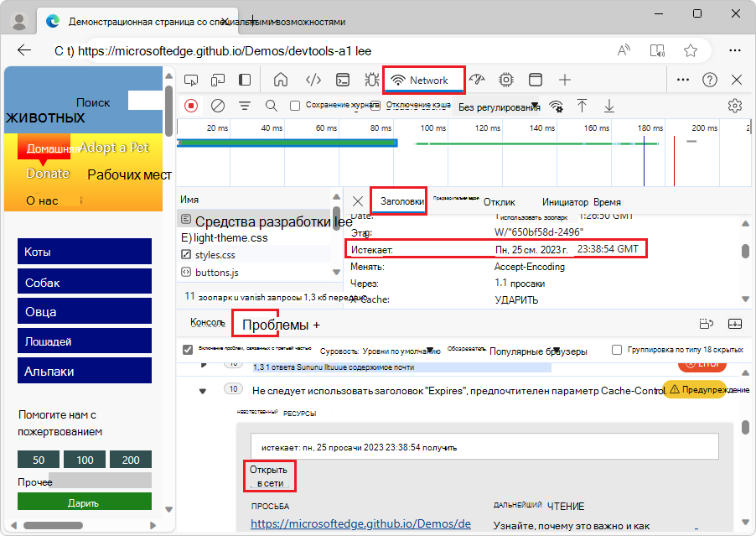756x536 pixels.
Task: Select buttons.js request
Action: click(210, 272)
